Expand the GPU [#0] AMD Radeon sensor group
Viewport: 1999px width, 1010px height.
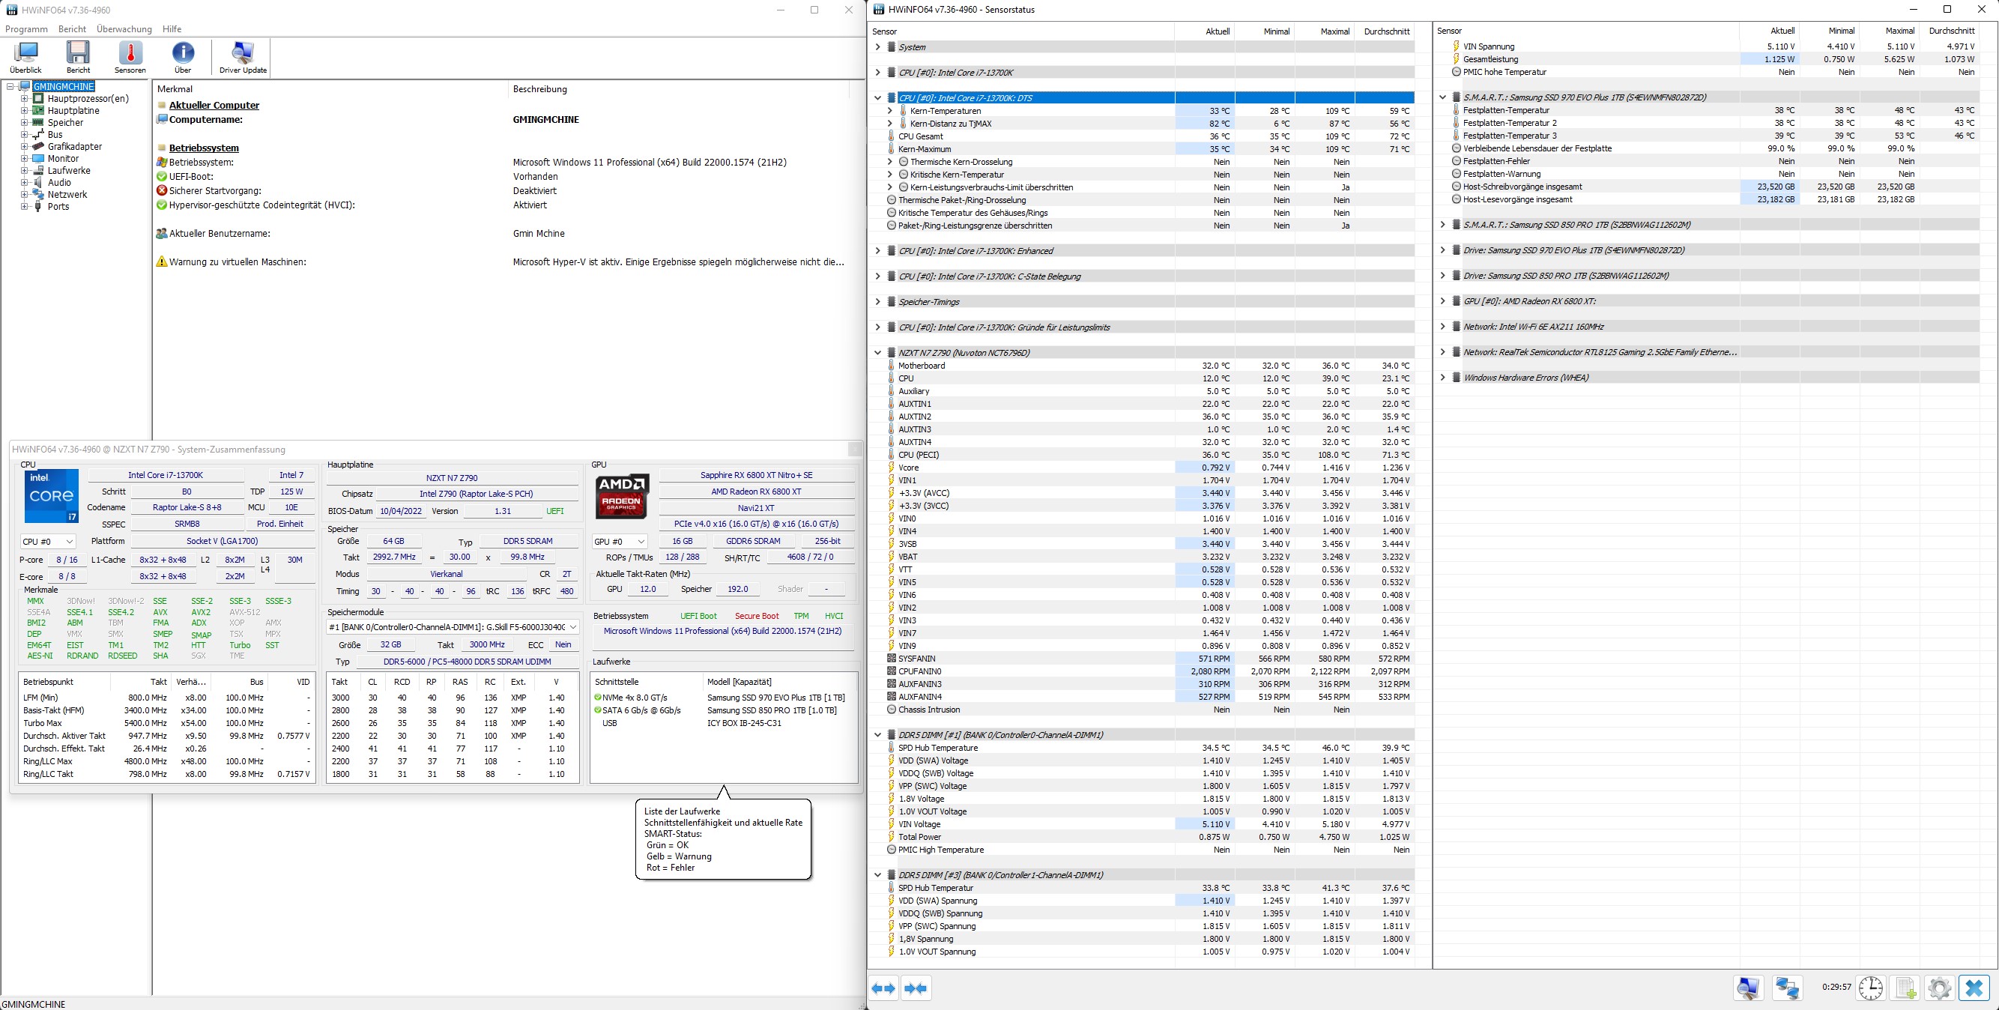(1442, 301)
